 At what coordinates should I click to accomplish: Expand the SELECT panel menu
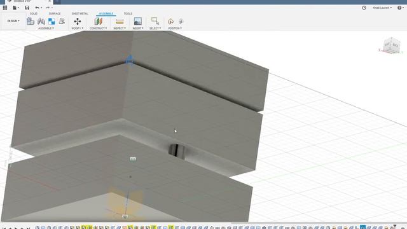coord(155,28)
